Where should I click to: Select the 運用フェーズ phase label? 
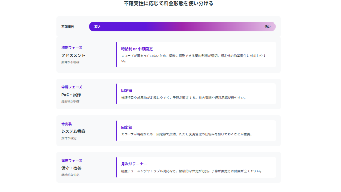click(71, 161)
